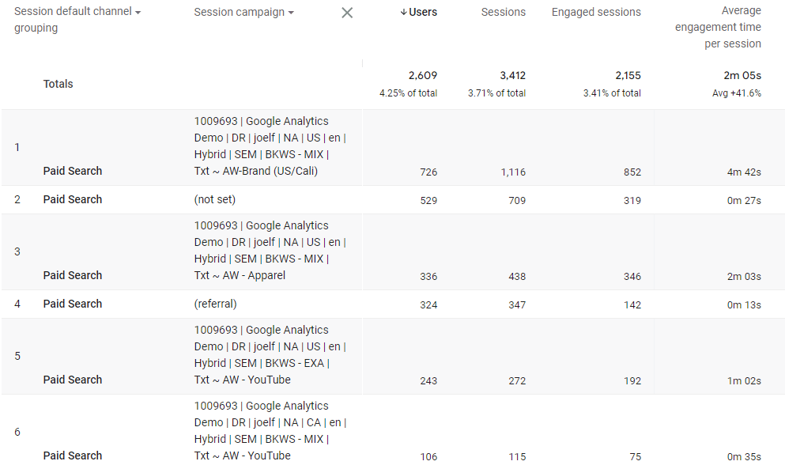Sort table by Sessions column
This screenshot has height=465, width=785.
pos(503,12)
